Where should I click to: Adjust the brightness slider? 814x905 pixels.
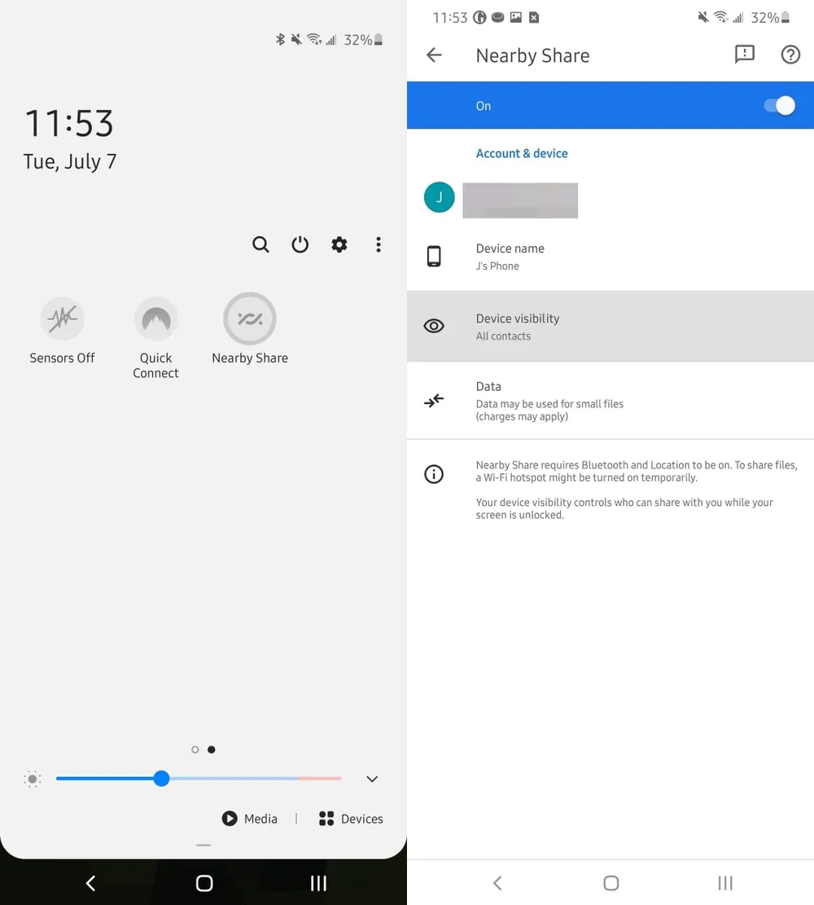click(x=161, y=779)
